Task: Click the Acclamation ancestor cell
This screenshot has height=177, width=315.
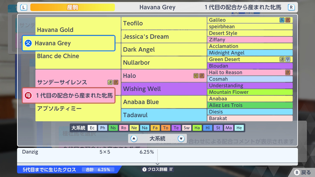Action: [250, 47]
